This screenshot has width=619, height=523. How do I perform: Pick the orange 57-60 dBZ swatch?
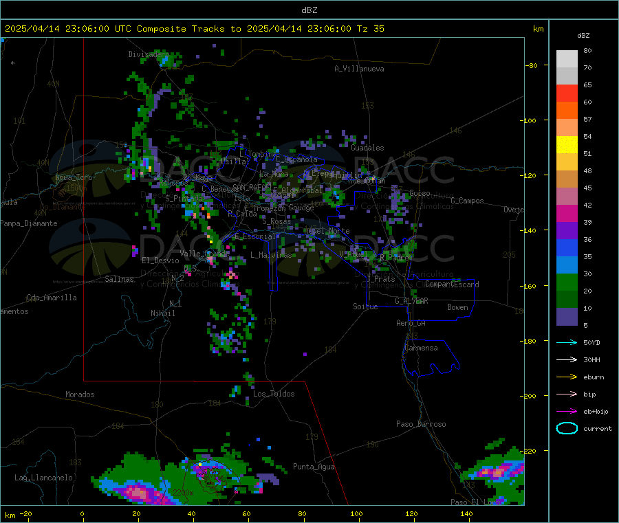[567, 111]
